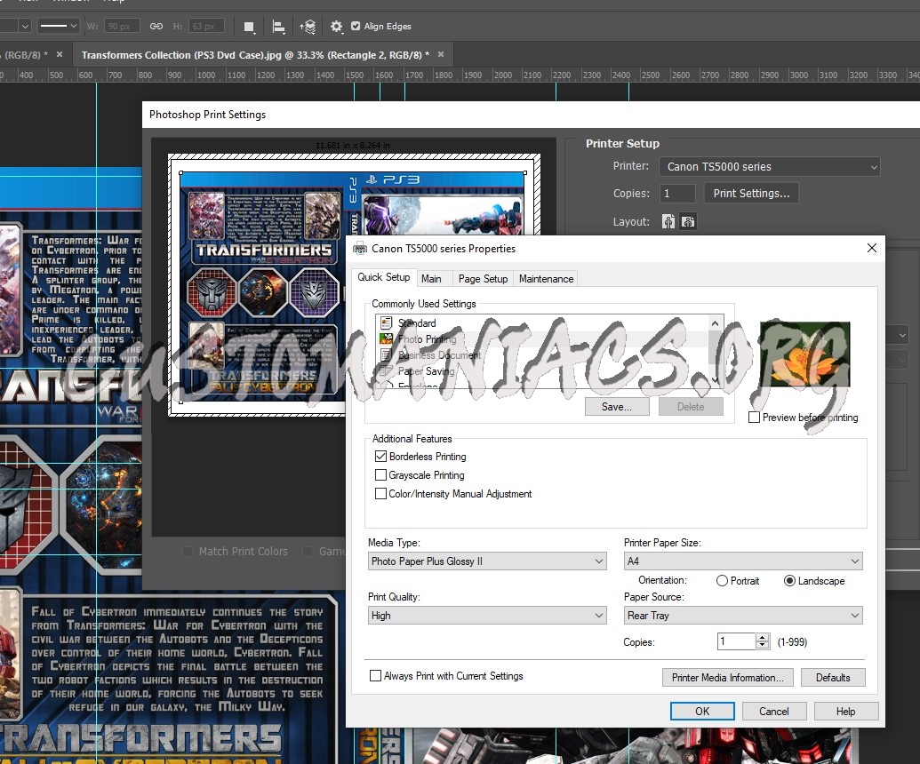Click the Print Settings button
Viewport: 920px width, 764px height.
(x=751, y=194)
